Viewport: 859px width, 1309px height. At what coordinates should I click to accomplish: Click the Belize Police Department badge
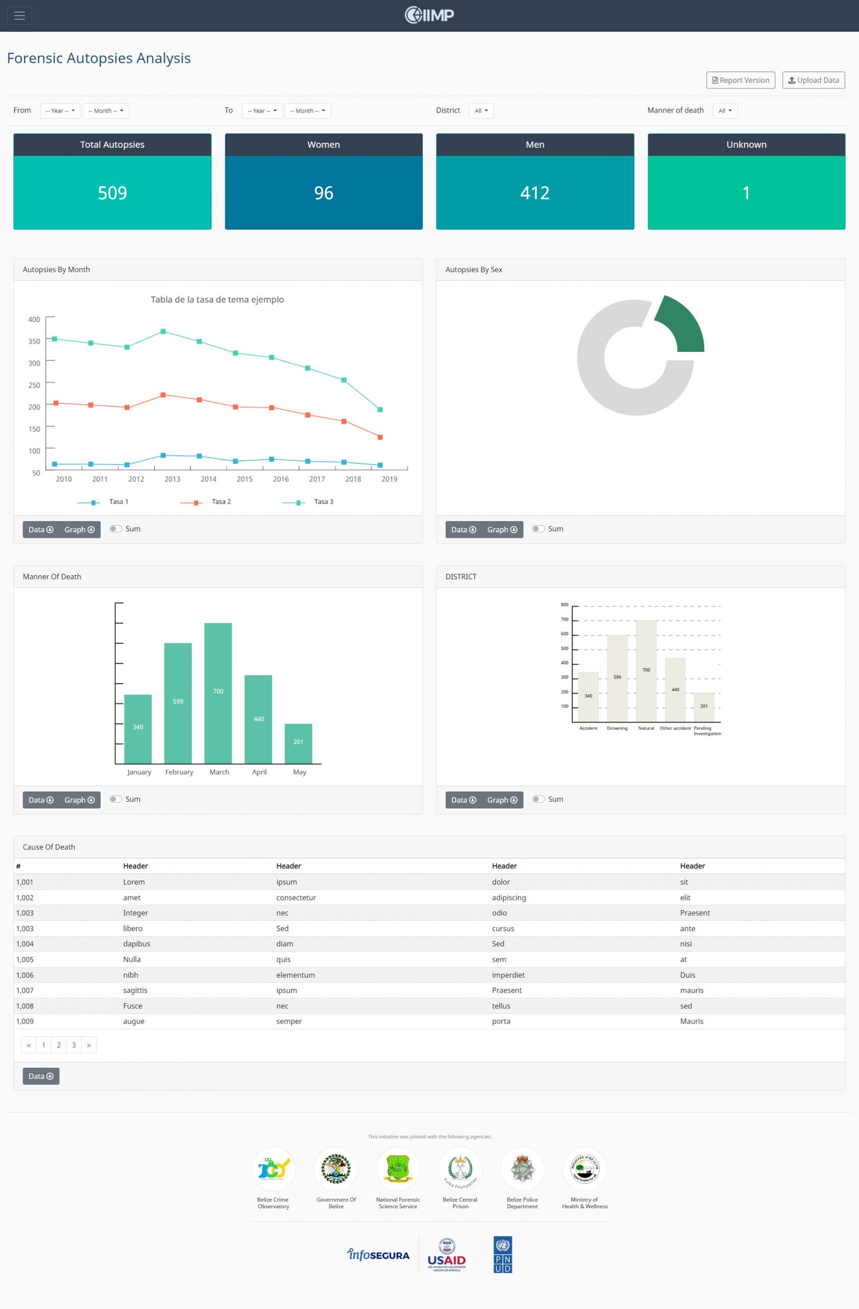pos(522,1168)
